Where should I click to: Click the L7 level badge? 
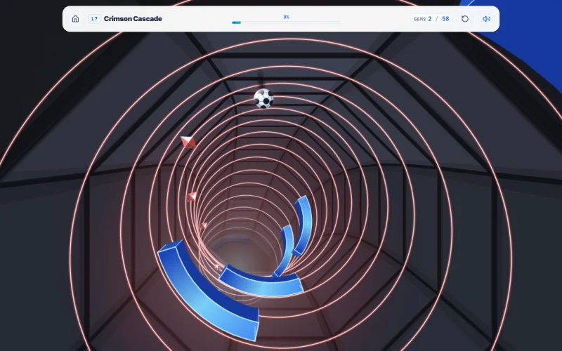[94, 19]
